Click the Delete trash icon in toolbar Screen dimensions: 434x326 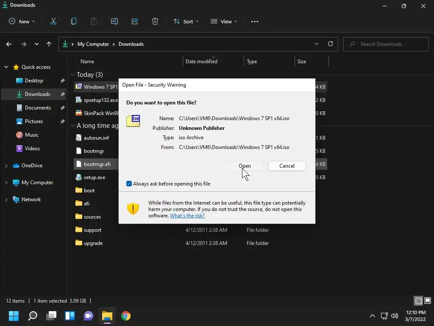coord(155,21)
